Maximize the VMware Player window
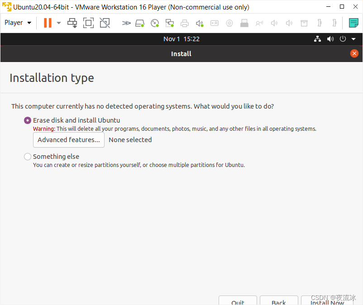The height and width of the screenshot is (305, 363). (x=342, y=7)
